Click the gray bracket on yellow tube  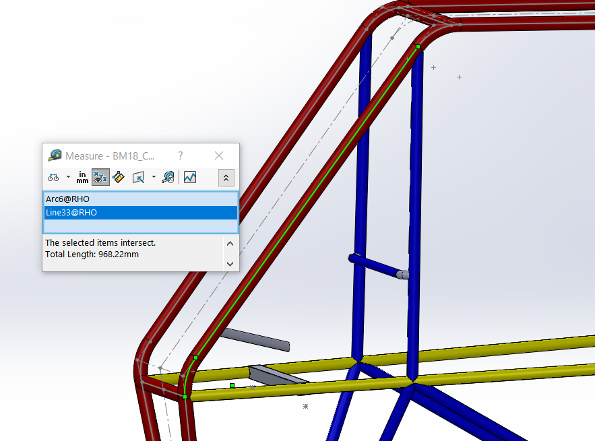pyautogui.click(x=276, y=376)
